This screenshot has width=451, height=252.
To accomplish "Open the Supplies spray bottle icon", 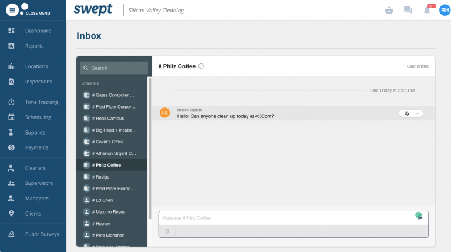I will (x=11, y=132).
